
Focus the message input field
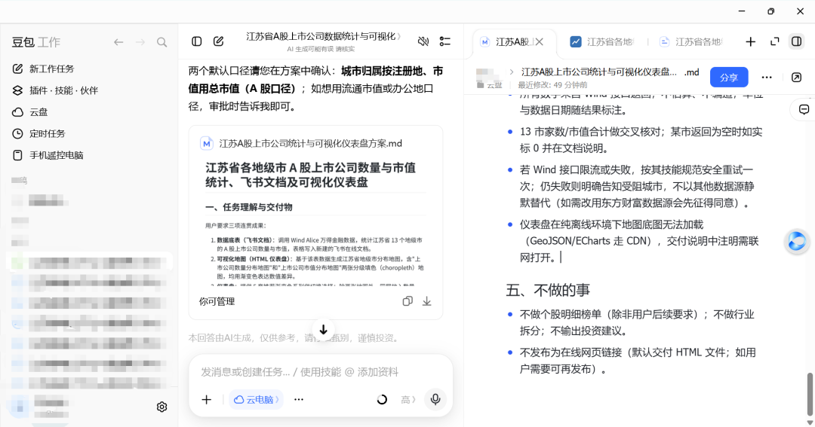[x=320, y=372]
